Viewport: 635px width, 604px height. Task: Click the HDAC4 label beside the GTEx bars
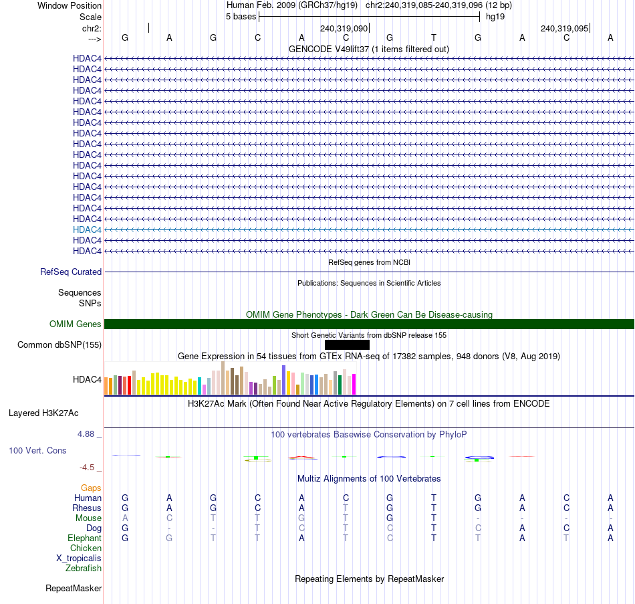coord(87,379)
